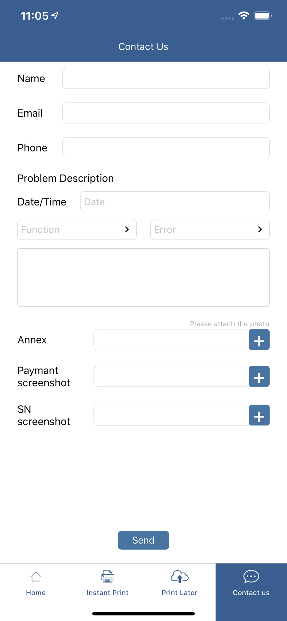Open Instant Print printer icon
The height and width of the screenshot is (621, 287).
point(107,577)
